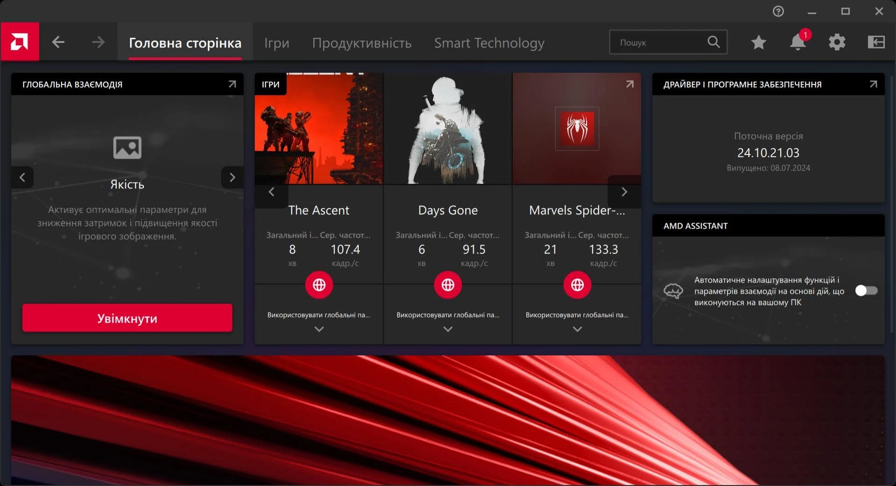Show previous profile in Глобальна взаємодія
The height and width of the screenshot is (486, 896).
22,177
